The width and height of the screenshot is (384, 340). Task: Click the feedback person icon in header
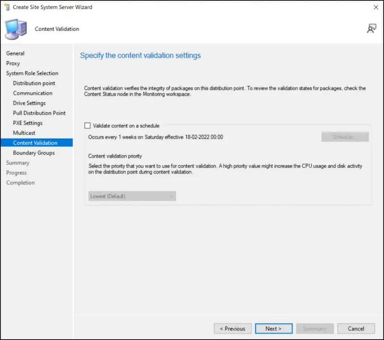click(x=371, y=28)
